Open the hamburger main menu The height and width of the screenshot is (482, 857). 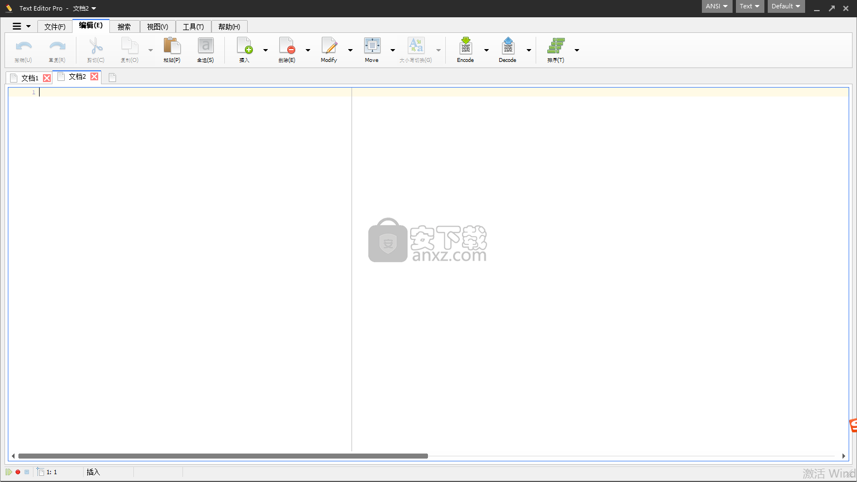pos(21,26)
